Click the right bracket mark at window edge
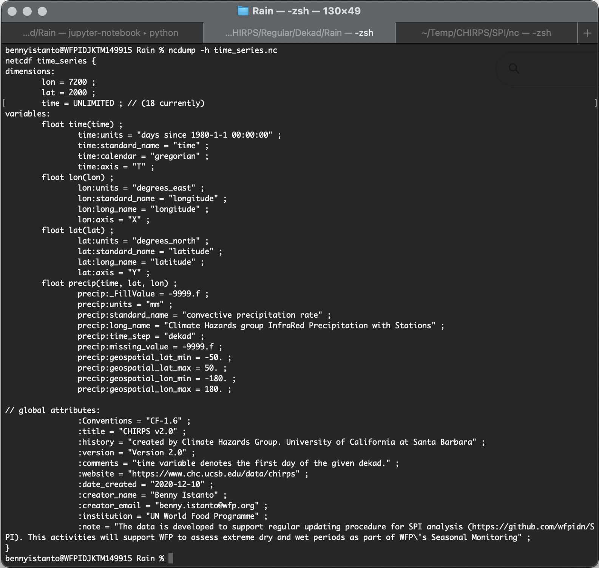Screen dimensions: 599x568 tap(596, 103)
